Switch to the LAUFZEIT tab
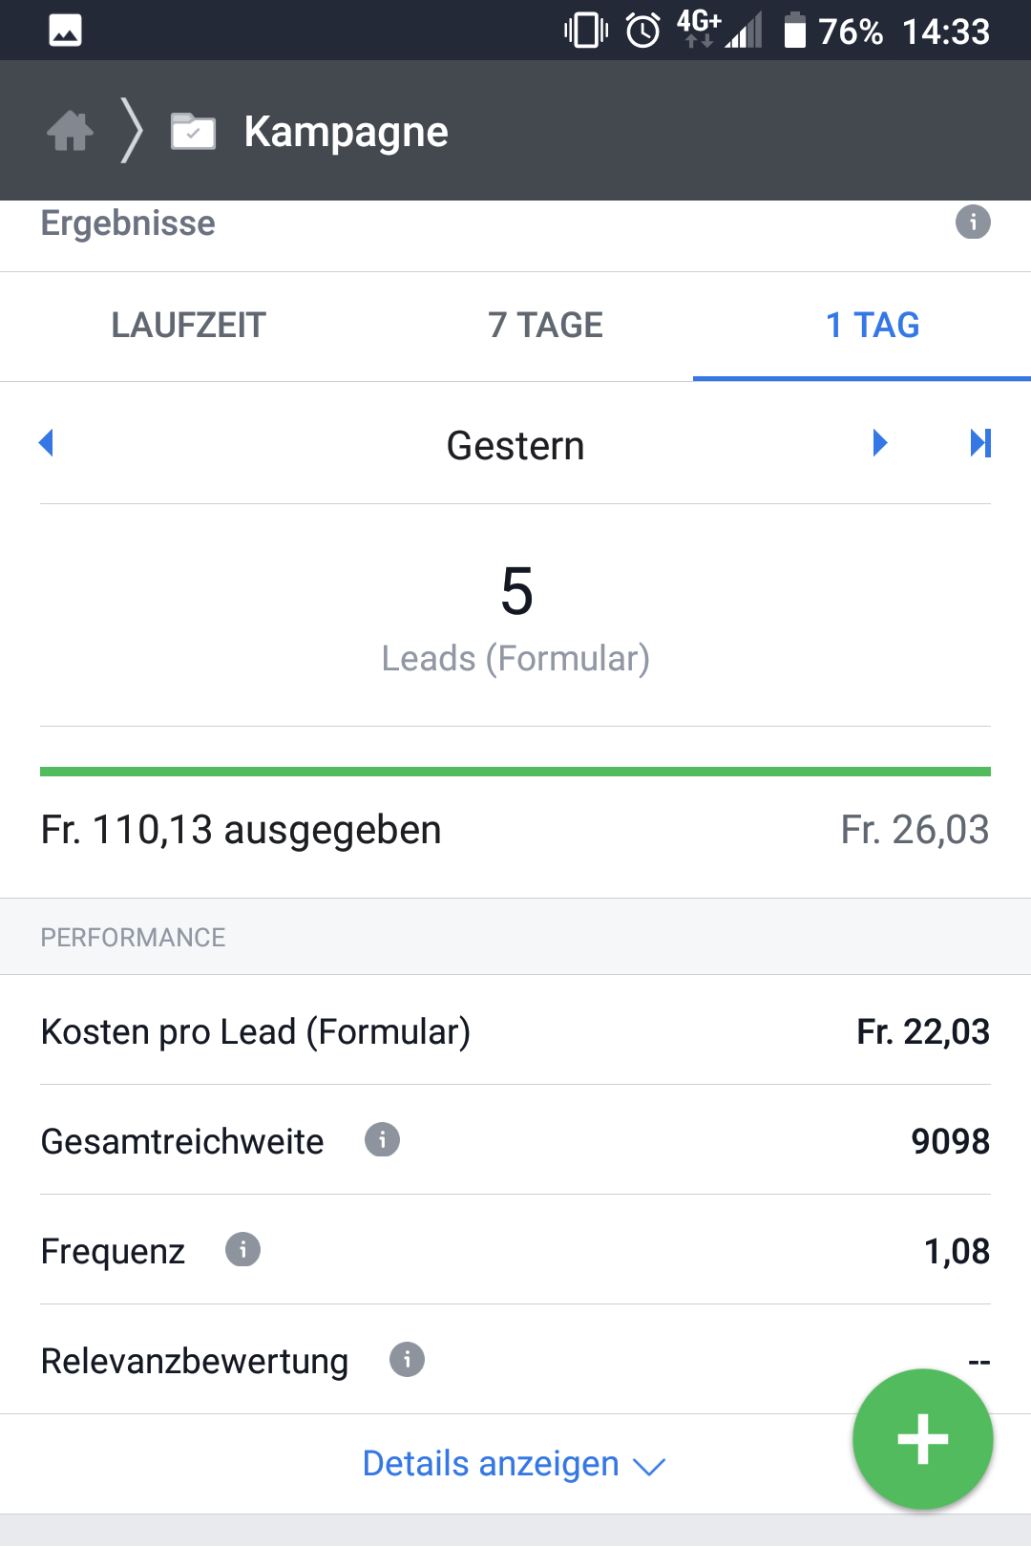1031x1547 pixels. pos(188,326)
